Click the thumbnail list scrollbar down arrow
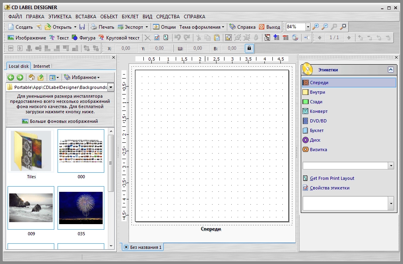This screenshot has height=264, width=403. click(111, 246)
